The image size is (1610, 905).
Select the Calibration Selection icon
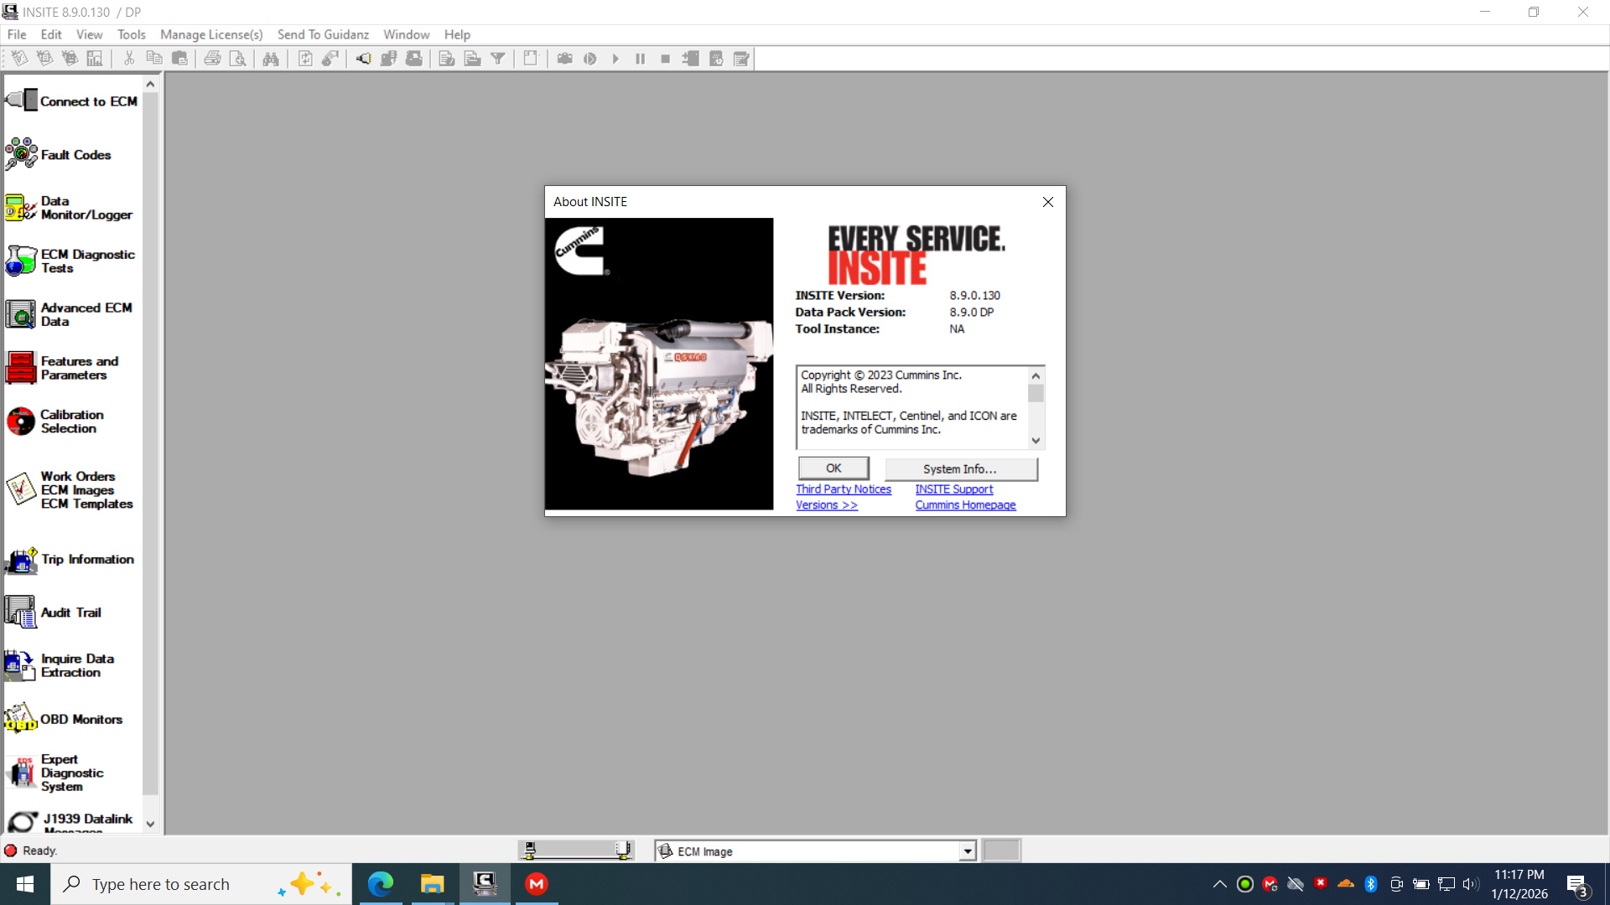pos(21,421)
